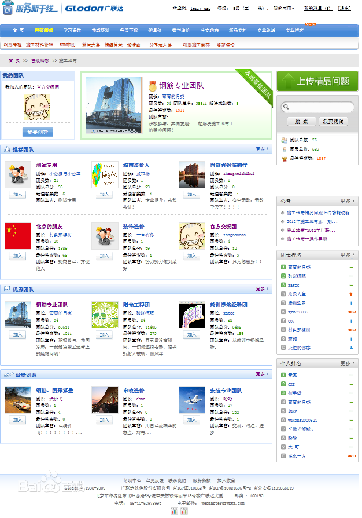Click the medal icon beside 钢筋专业团队 title
Viewport: 362px width, 518px height.
152,86
